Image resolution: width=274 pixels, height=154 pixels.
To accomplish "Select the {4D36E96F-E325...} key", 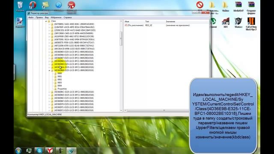I will [74, 101].
